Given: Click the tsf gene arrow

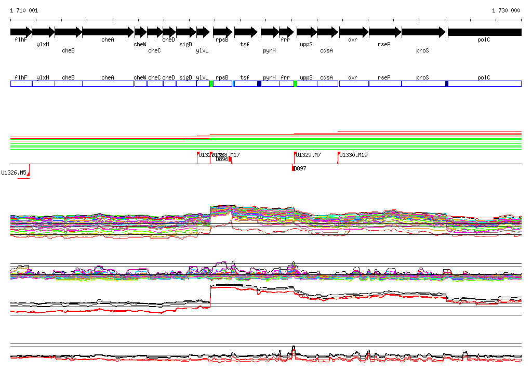Looking at the screenshot, I should click(245, 32).
